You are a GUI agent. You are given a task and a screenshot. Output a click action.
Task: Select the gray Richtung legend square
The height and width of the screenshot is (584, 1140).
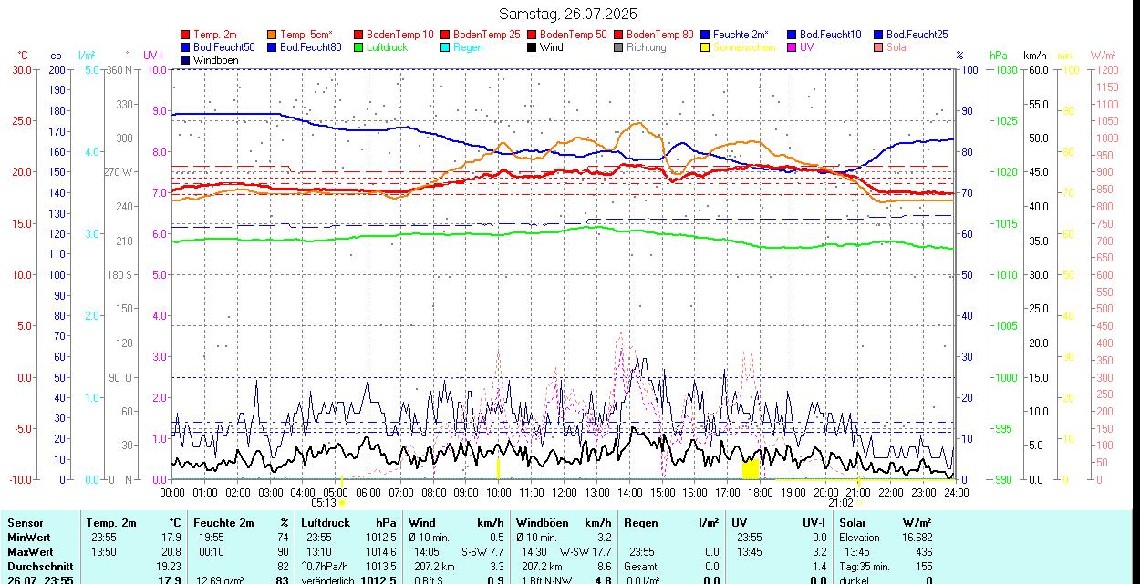tap(619, 47)
